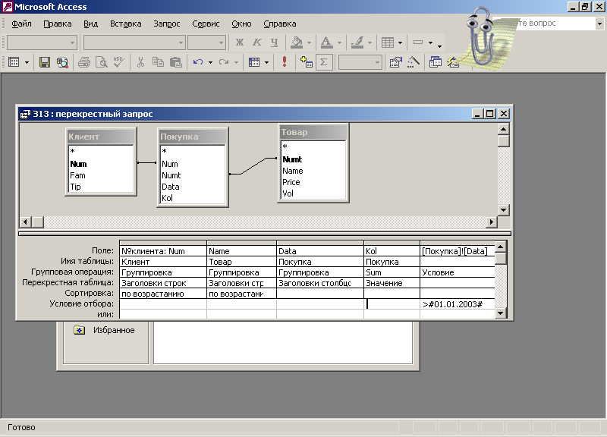The width and height of the screenshot is (607, 437).
Task: Run the spelling check icon
Action: click(119, 62)
